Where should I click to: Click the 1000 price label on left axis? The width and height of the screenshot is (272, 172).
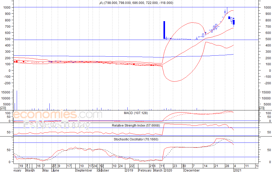pos(7,8)
